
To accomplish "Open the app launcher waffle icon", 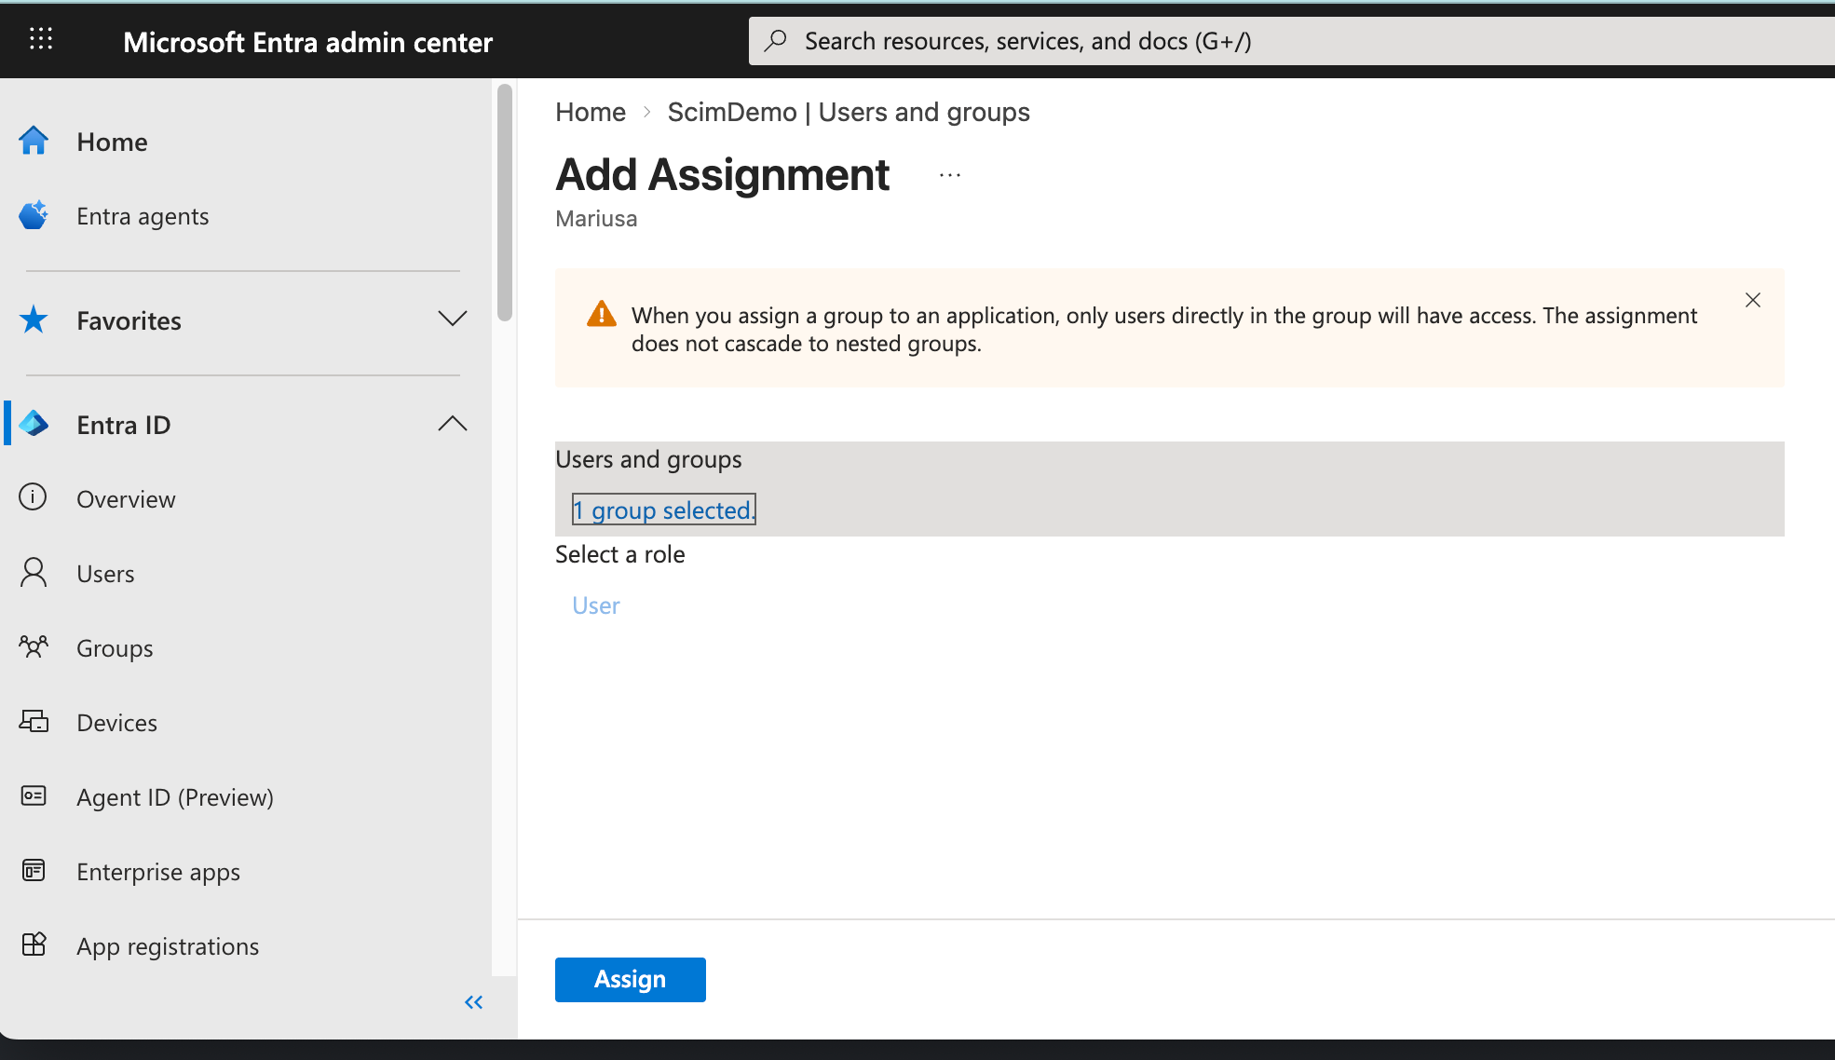I will click(41, 39).
